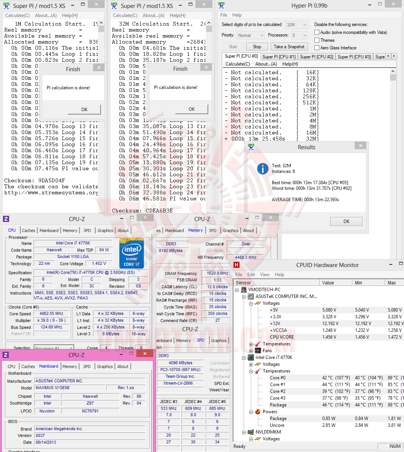Click the Value column header in Hardware Monitor
The height and width of the screenshot is (452, 404).
click(336, 282)
